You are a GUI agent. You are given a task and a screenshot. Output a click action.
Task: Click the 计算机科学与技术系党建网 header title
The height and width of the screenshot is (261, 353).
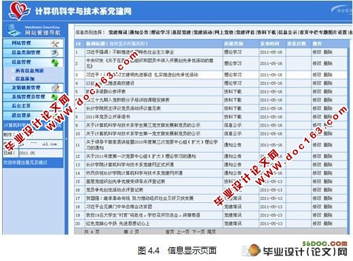pyautogui.click(x=83, y=11)
